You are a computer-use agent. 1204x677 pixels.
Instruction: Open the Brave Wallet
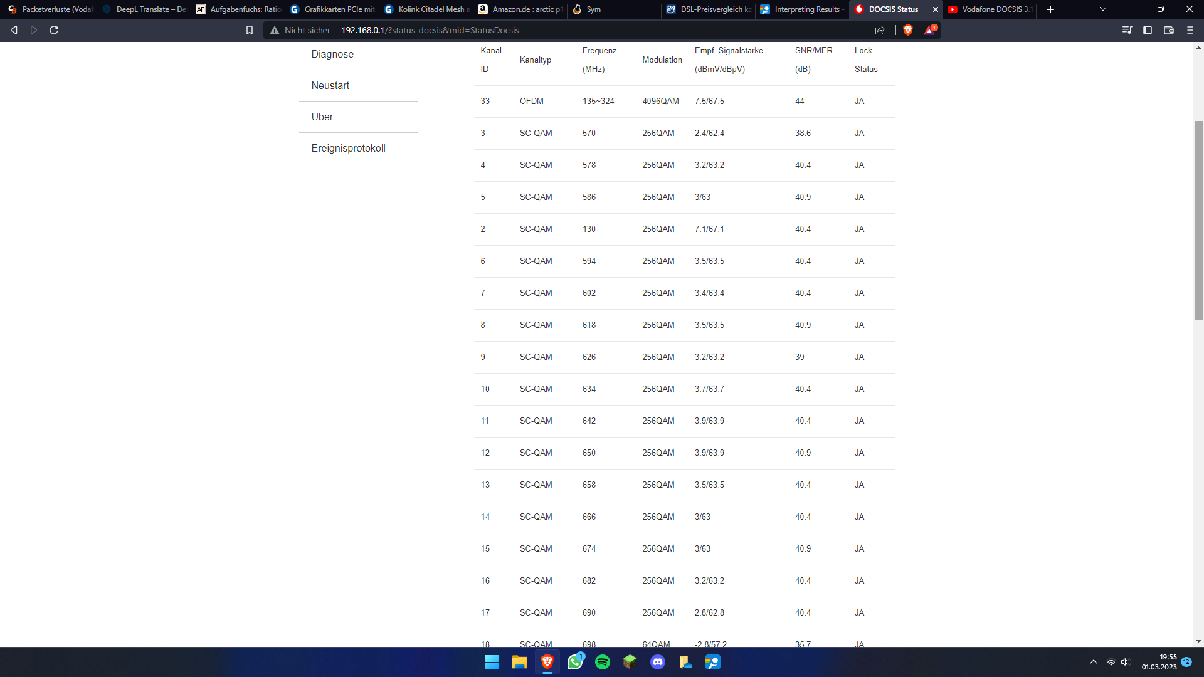[1169, 29]
